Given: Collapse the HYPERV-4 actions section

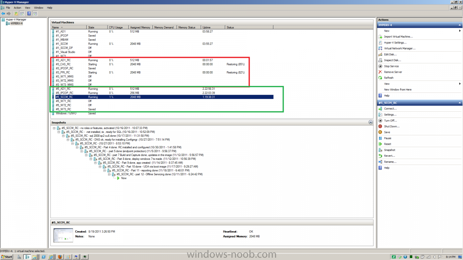Looking at the screenshot, I should point(460,25).
